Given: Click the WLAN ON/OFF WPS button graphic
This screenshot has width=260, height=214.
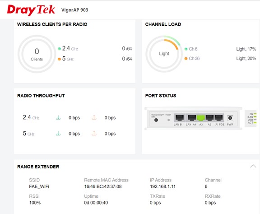Looking at the screenshot, I should pyautogui.click(x=156, y=120).
